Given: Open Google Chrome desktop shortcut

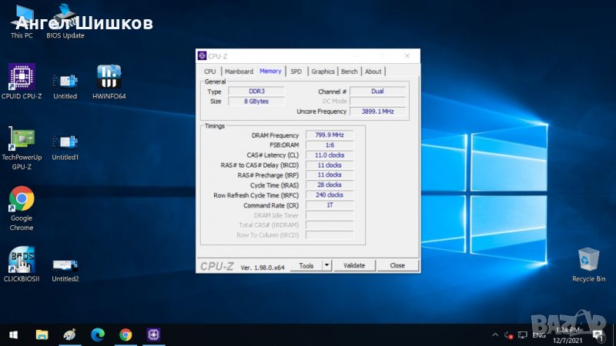Looking at the screenshot, I should click(x=22, y=201).
